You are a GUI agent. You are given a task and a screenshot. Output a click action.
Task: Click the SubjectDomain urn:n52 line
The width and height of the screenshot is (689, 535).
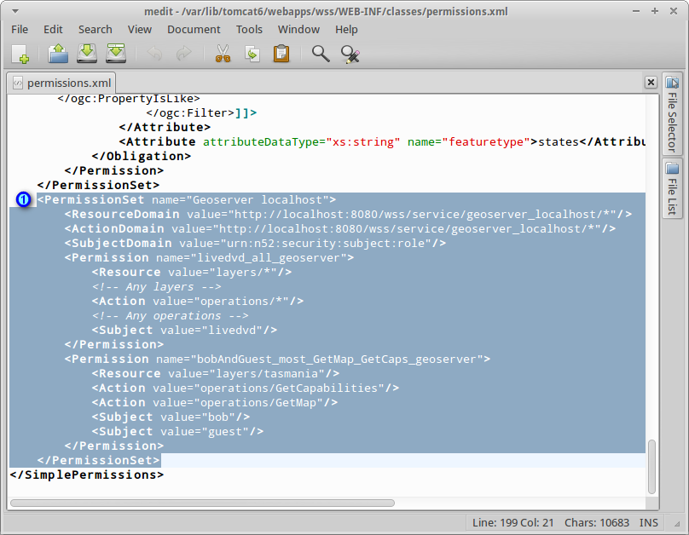coord(255,243)
